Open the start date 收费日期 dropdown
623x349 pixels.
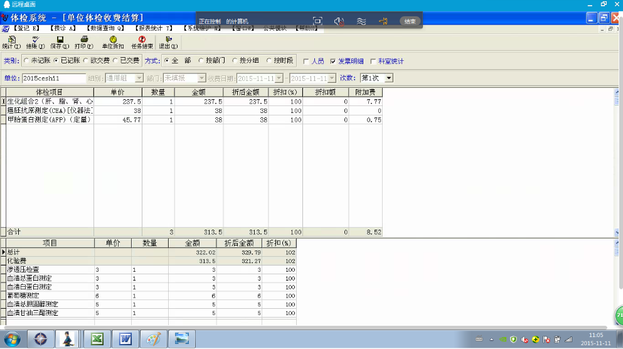click(279, 78)
